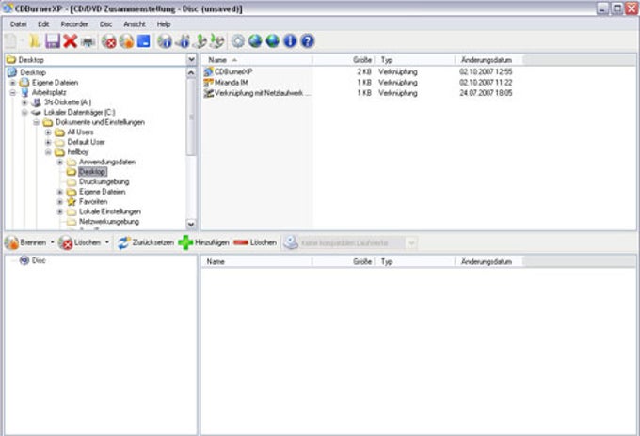Screen dimensions: 640x436
Task: Collapse the hellboy folder node
Action: pos(48,152)
